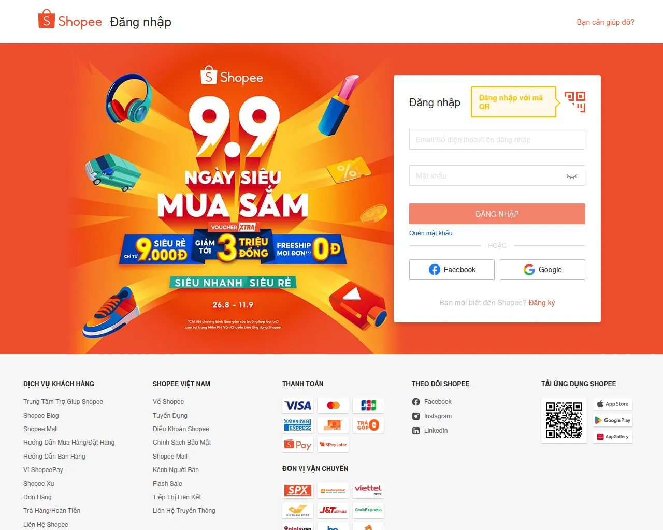Open the ShopeePay payment icon
This screenshot has width=663, height=530.
[x=298, y=445]
